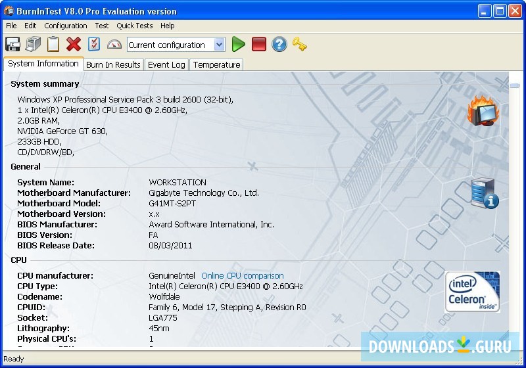
Task: Click the flaming monitor BurnInTest logo
Action: point(483,111)
